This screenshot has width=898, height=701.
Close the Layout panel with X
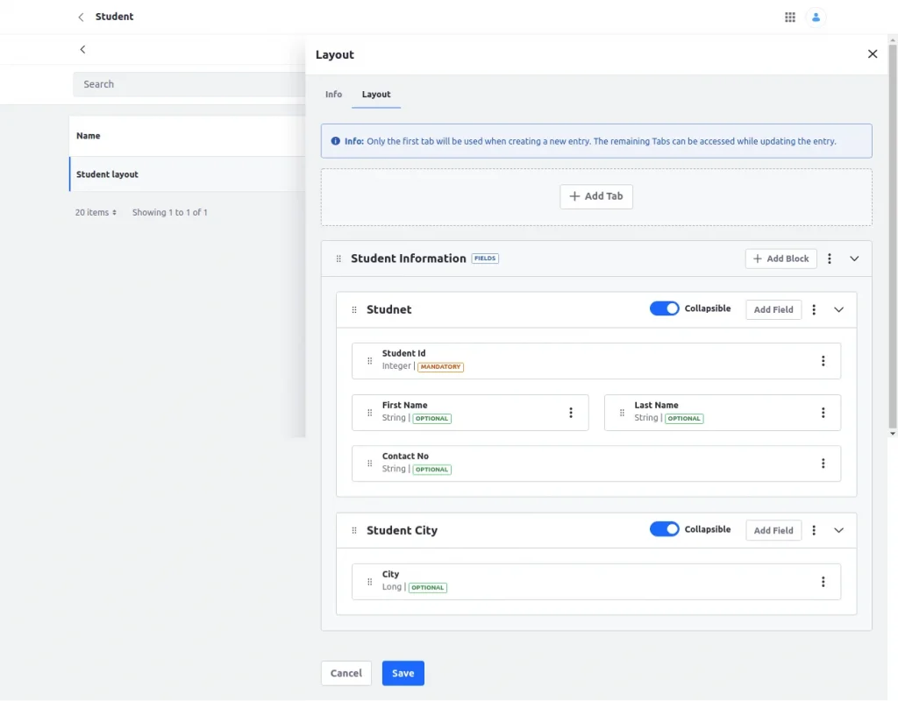click(x=873, y=53)
